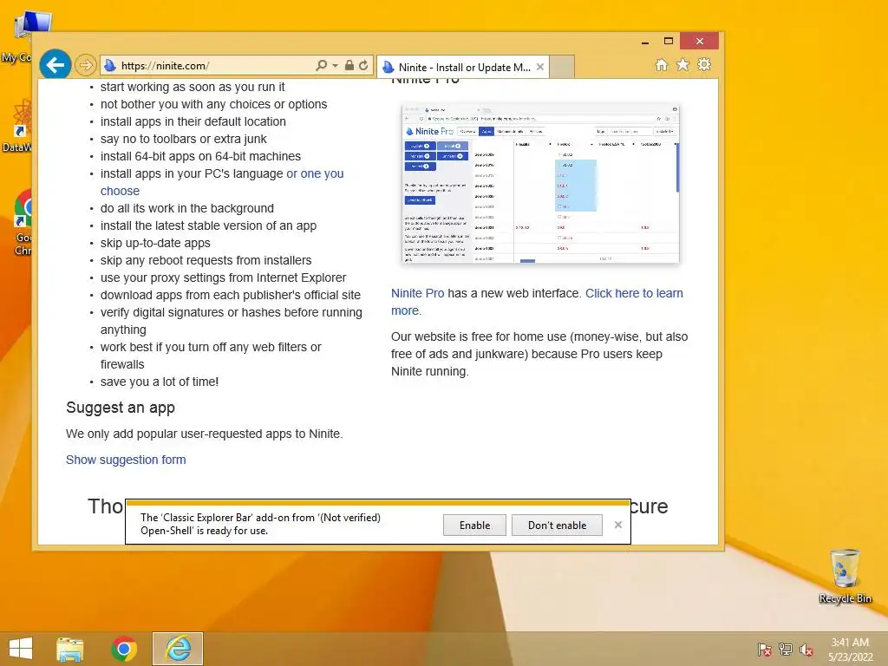
Task: Click the Ninite site icon beside the URL
Action: coord(110,66)
